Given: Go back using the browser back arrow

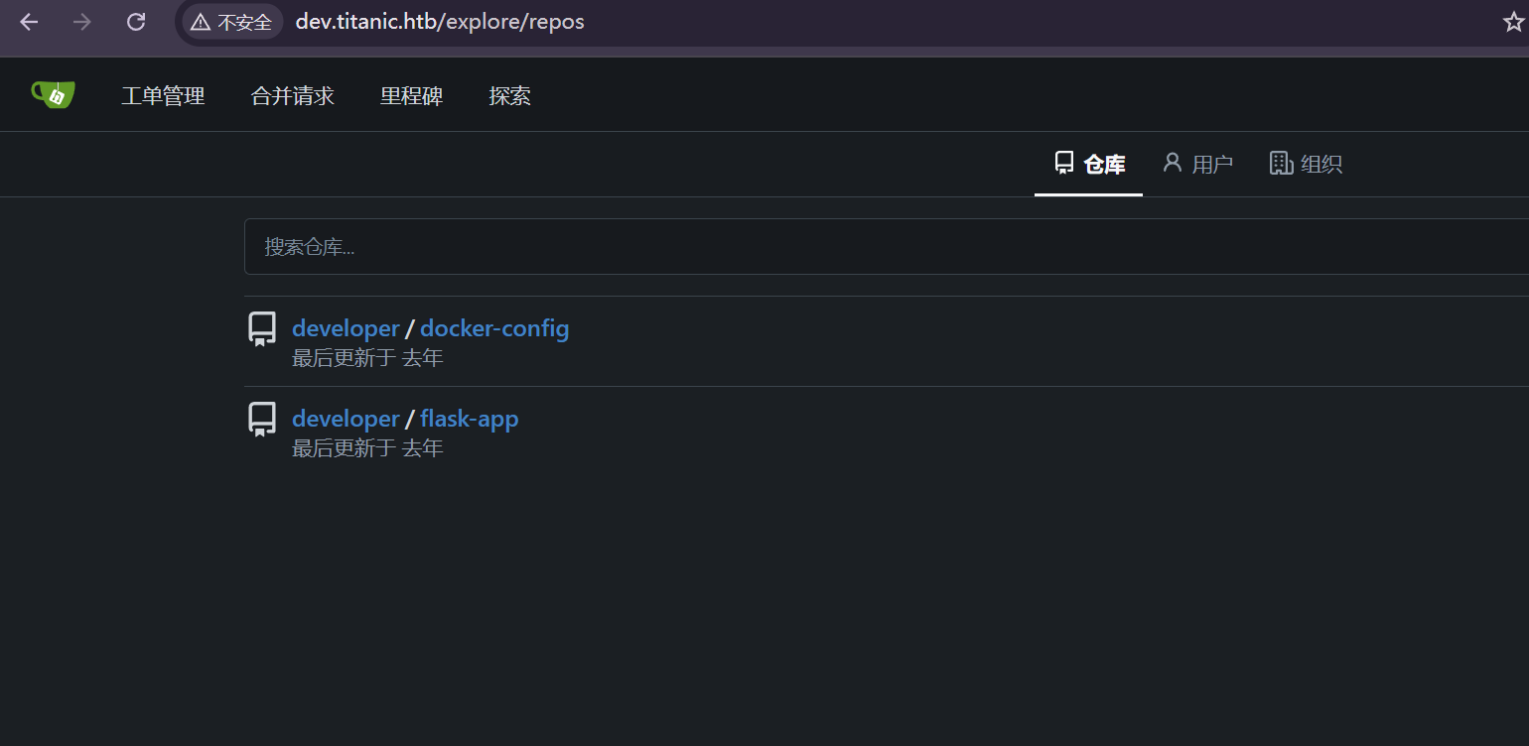Looking at the screenshot, I should 29,22.
